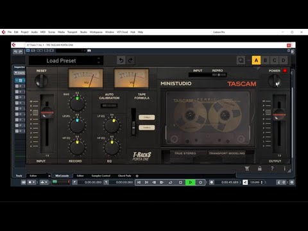Activate plugin bypass icon in header strip
This screenshot has height=231, width=308.
[28, 51]
